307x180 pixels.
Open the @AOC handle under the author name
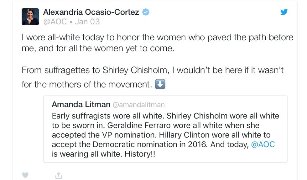pos(55,22)
